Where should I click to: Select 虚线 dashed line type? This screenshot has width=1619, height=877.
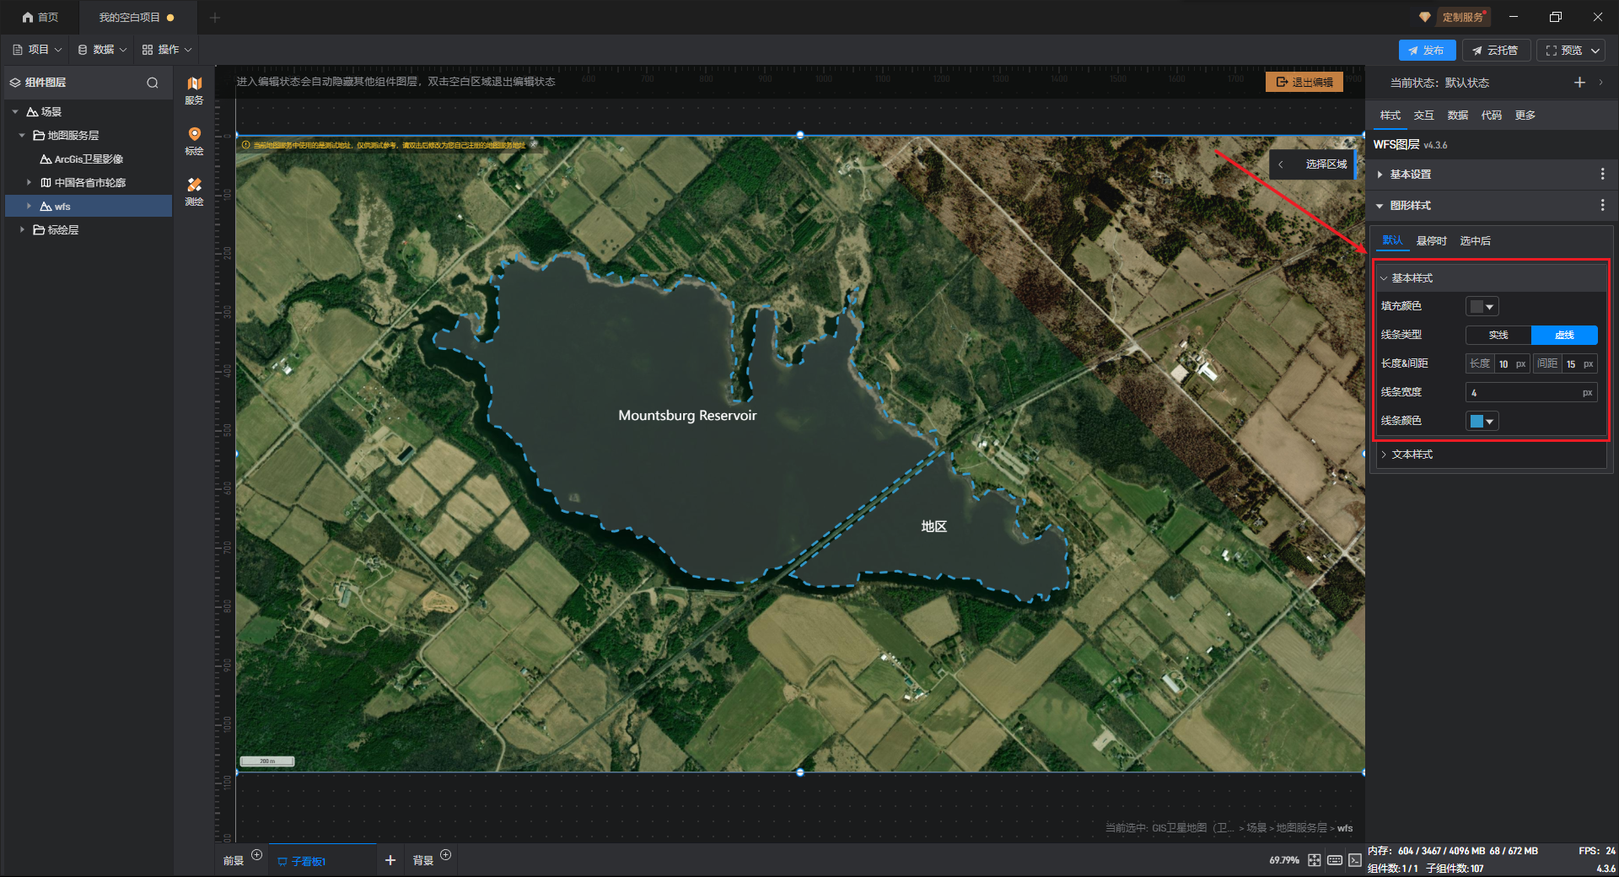[x=1564, y=336]
